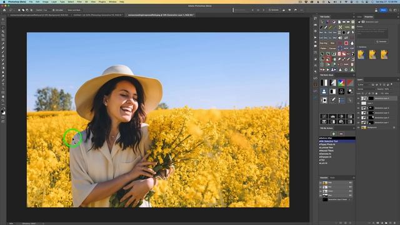Click the grayscale bars icon in TK8 Multi-Mask
Screen dimensions: 400x225
[x=324, y=82]
